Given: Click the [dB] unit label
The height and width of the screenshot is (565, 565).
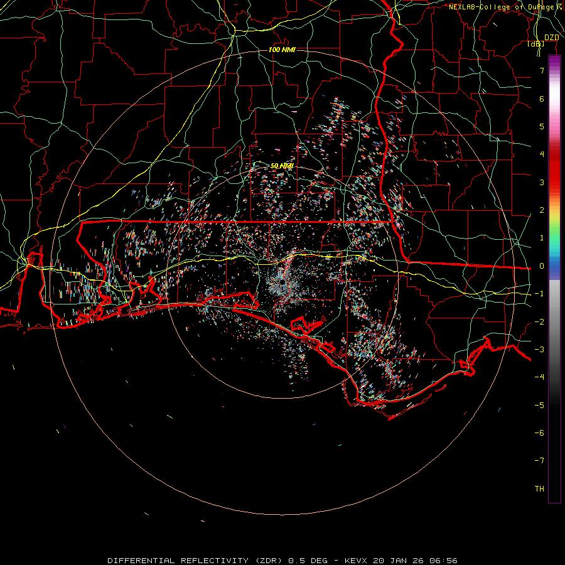Looking at the screenshot, I should 536,44.
